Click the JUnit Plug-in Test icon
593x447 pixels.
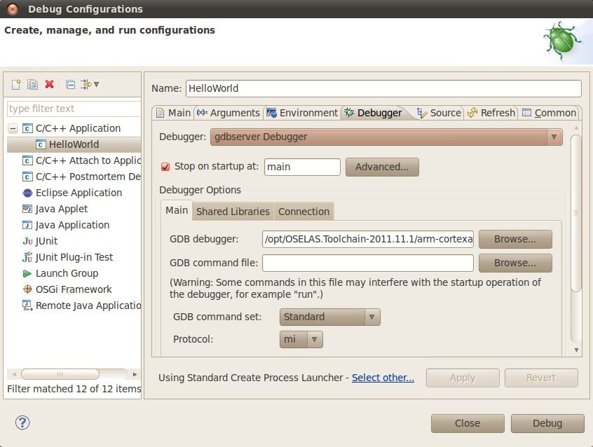pos(27,257)
